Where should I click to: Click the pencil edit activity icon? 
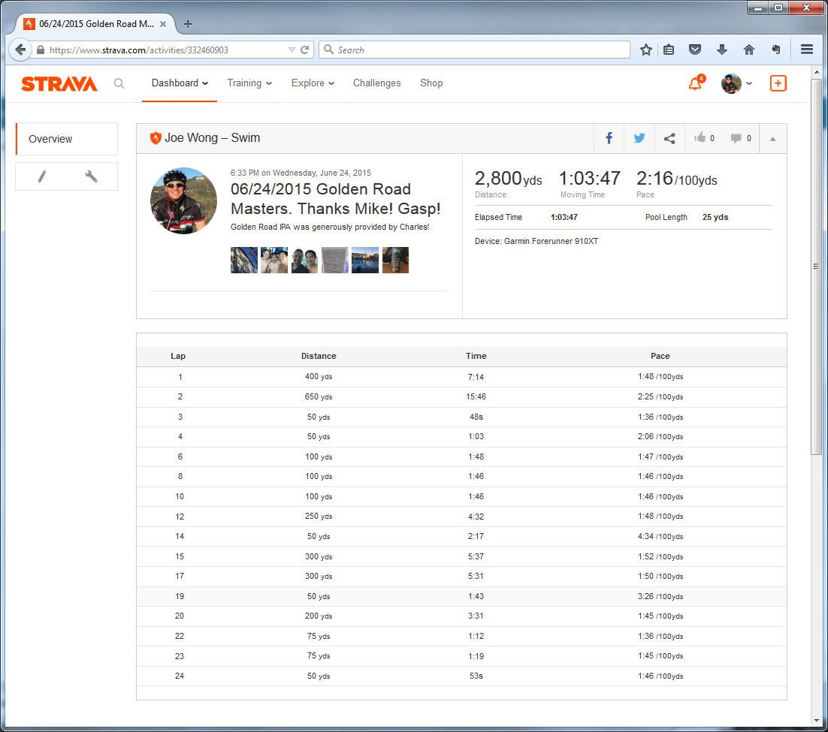(42, 176)
